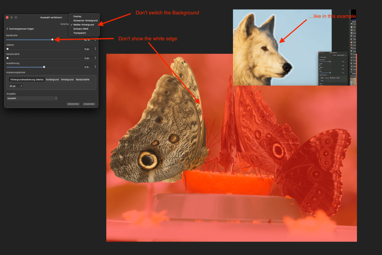
Task: Click the Randbreite slider handle
Action: (52, 39)
